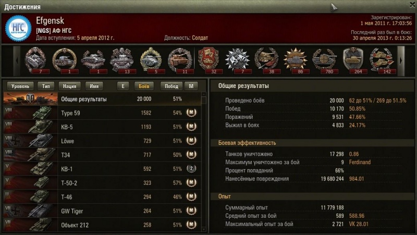Click the tank list vertical scrollbar handle
This screenshot has width=417, height=235.
(x=204, y=100)
